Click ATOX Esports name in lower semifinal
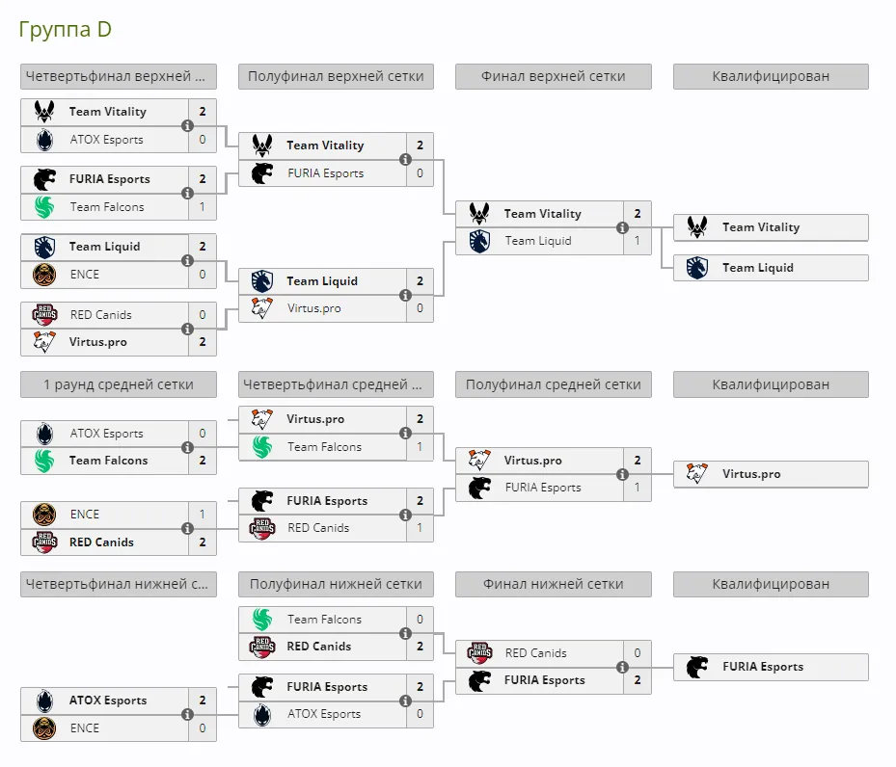Viewport: 896px width, 767px height. (x=324, y=714)
